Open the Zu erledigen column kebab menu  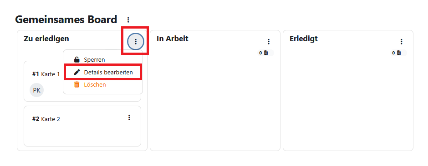click(136, 42)
